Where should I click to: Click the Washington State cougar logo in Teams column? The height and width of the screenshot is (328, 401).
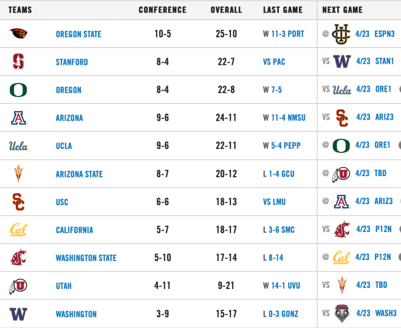click(18, 258)
